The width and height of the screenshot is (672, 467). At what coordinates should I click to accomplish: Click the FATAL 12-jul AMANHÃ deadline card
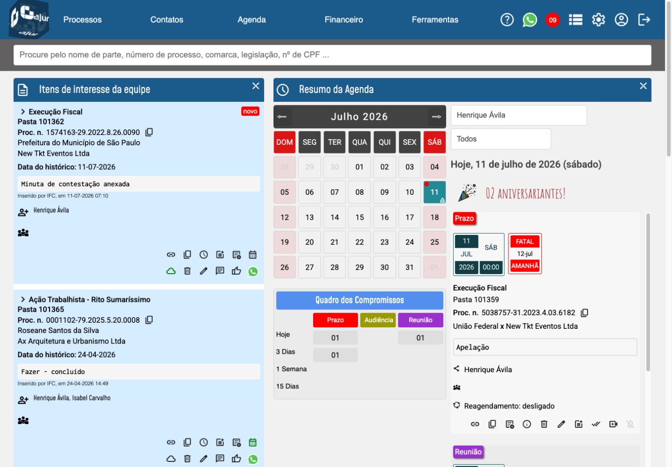click(525, 253)
